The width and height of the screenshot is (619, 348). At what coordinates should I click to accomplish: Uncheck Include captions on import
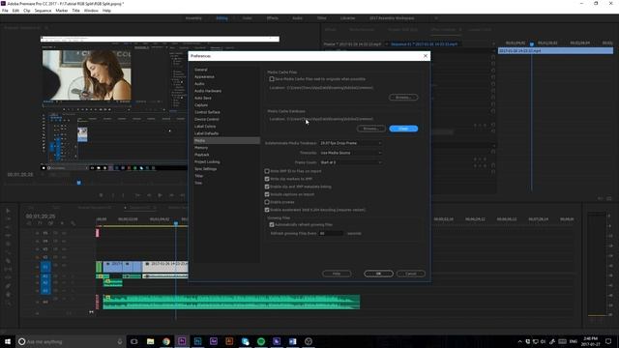267,194
